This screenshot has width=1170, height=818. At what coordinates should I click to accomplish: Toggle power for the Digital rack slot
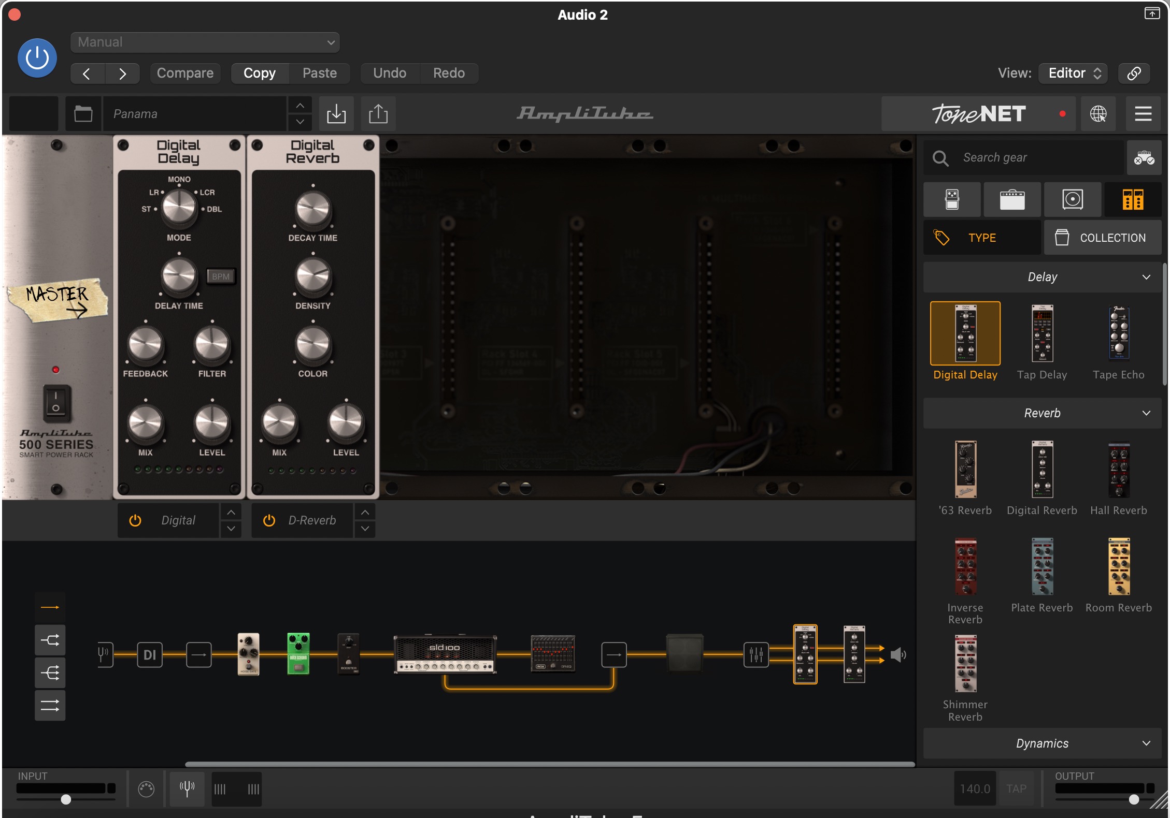click(x=135, y=520)
